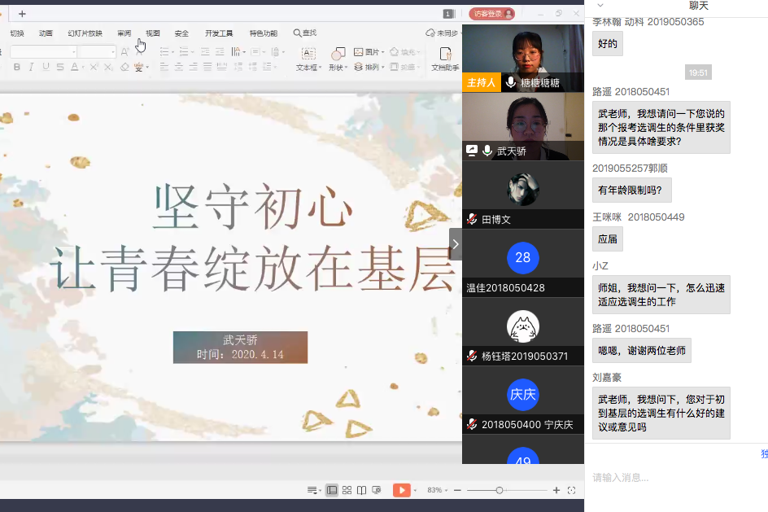The width and height of the screenshot is (768, 512).
Task: Open the 文档助手 Document Assistant
Action: tap(447, 57)
